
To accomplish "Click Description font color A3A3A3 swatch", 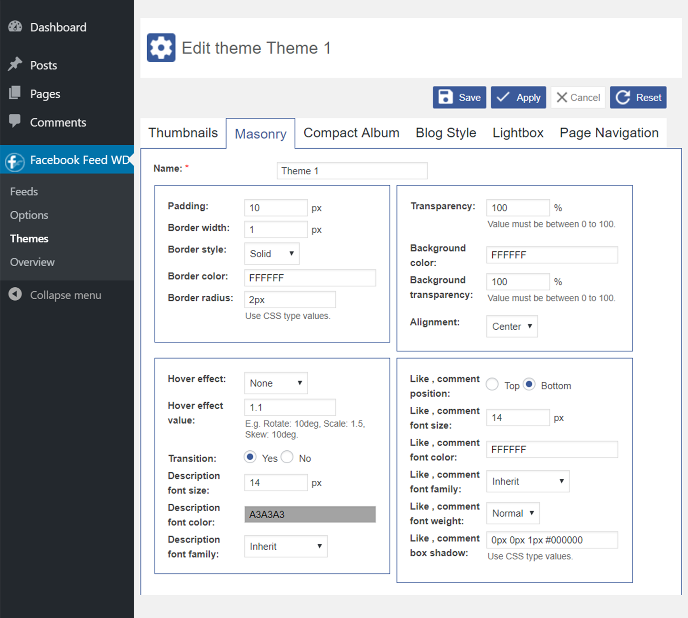I will click(x=310, y=515).
